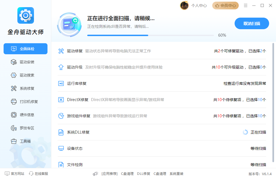Image resolution: width=276 pixels, height=179 pixels.
Task: Click the 正在扫描 spinner status
Action: click(x=254, y=132)
